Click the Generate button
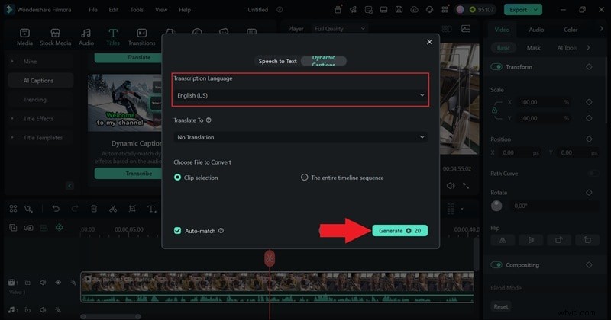The image size is (611, 320). tap(399, 231)
